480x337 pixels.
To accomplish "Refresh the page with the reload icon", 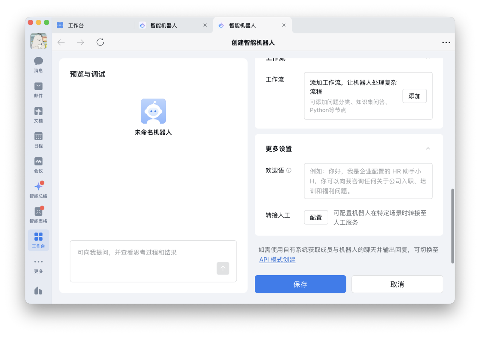I will point(100,42).
